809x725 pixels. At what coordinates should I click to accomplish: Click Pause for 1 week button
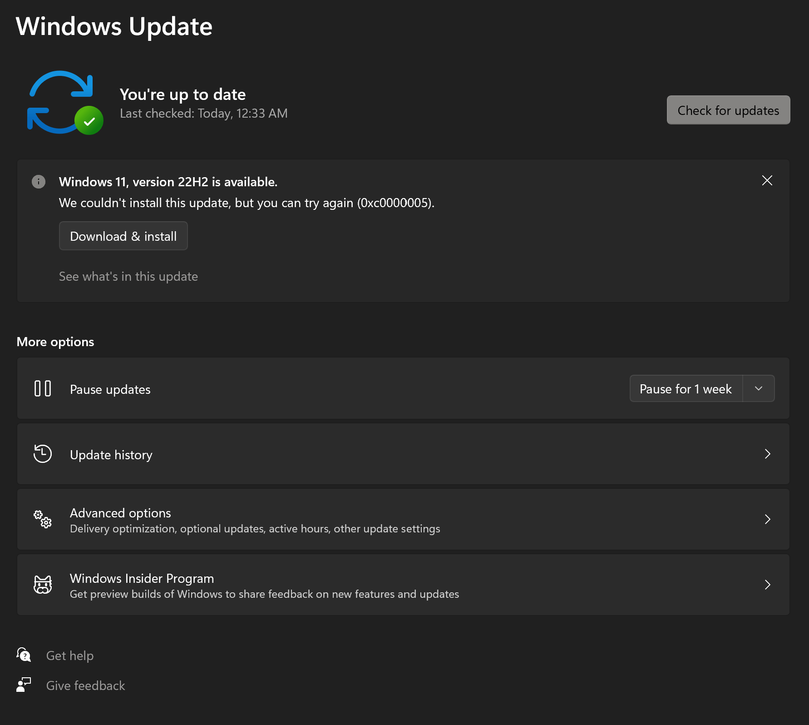[686, 388]
